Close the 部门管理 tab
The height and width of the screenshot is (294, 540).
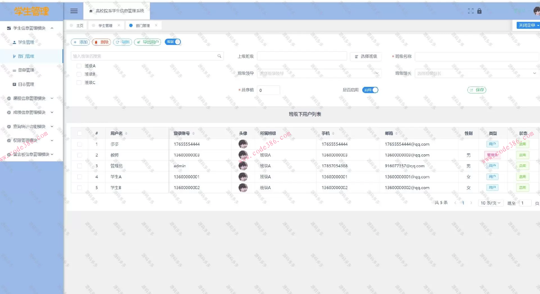(x=156, y=25)
